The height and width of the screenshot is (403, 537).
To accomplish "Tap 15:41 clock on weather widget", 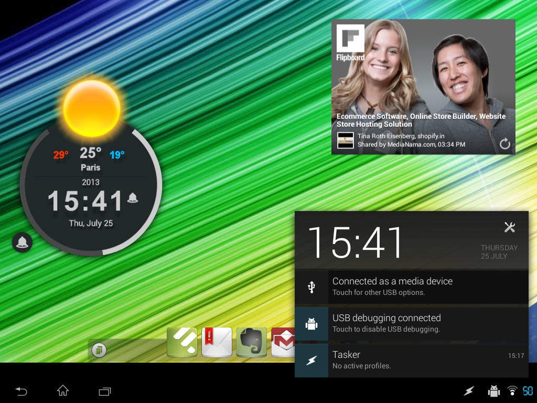I will (85, 201).
